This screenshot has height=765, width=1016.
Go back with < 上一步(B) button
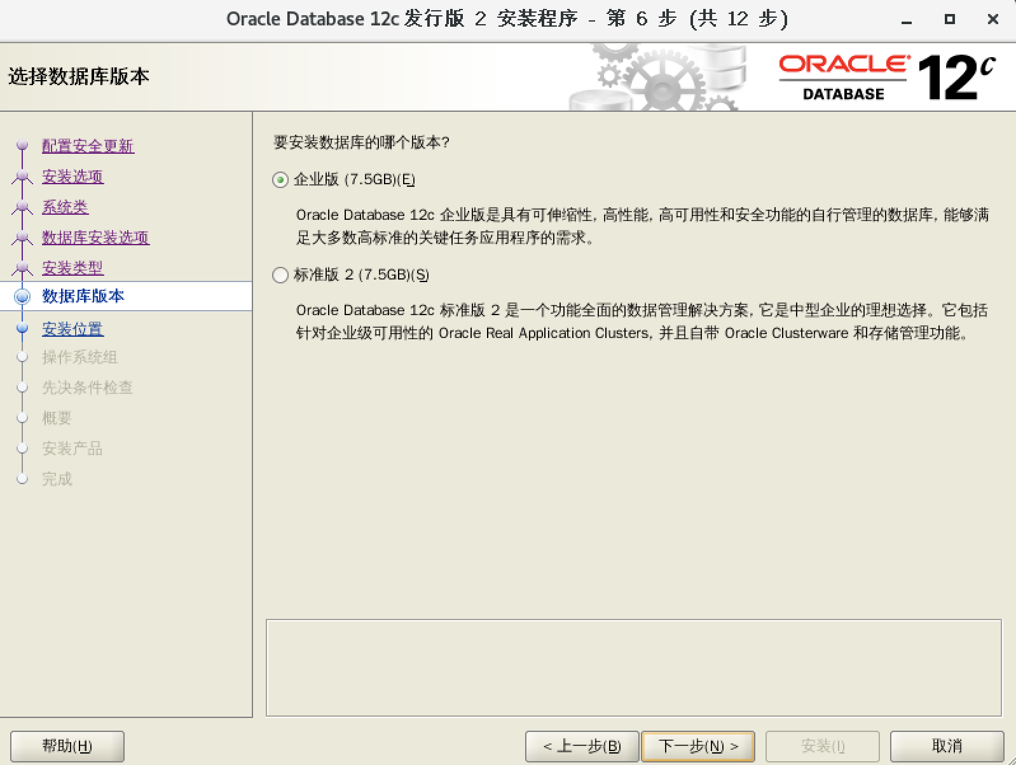582,746
